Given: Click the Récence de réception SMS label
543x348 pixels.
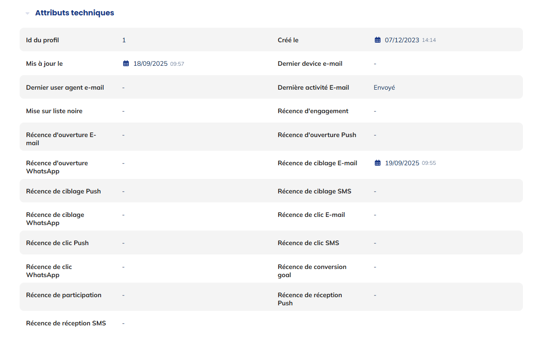Looking at the screenshot, I should pos(66,323).
